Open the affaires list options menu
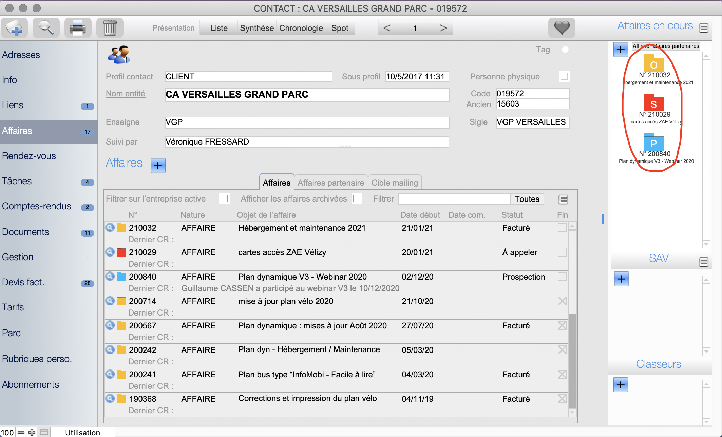Screen dimensions: 722x437 [x=563, y=199]
